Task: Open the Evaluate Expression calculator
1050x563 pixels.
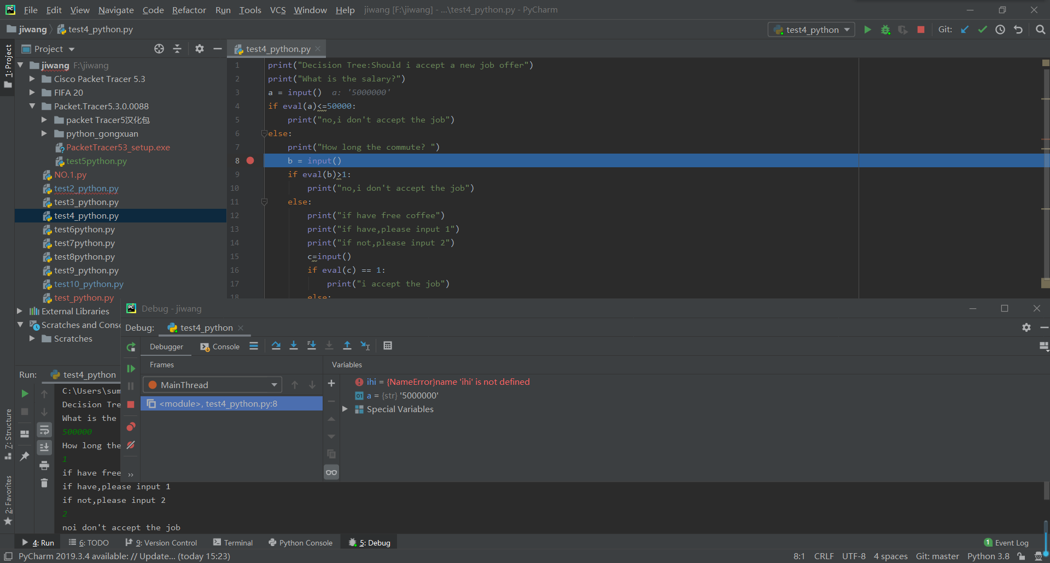Action: click(388, 345)
